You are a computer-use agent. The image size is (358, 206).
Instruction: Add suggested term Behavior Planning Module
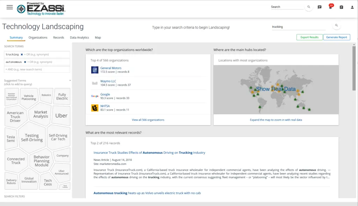42,161
